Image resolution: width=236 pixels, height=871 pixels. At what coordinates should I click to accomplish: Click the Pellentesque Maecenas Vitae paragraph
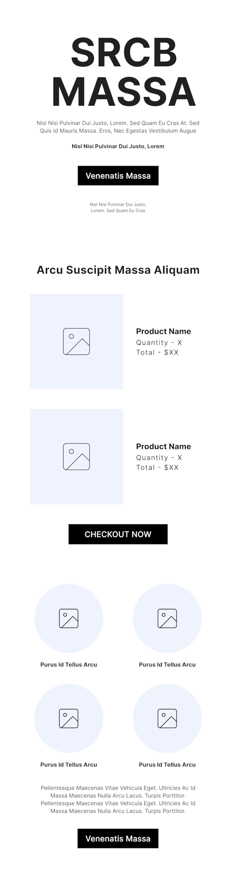click(x=118, y=799)
